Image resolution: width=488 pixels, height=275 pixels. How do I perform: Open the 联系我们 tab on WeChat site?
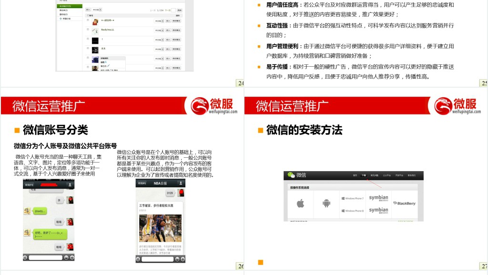(412, 175)
